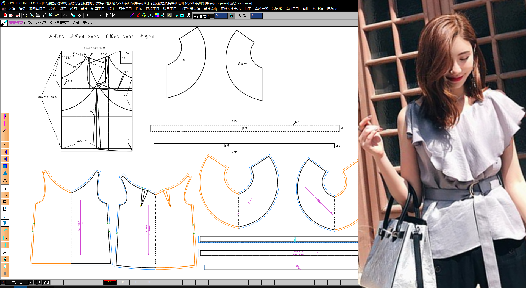
Task: Select the zoom in magnifier tool
Action: pyautogui.click(x=32, y=15)
